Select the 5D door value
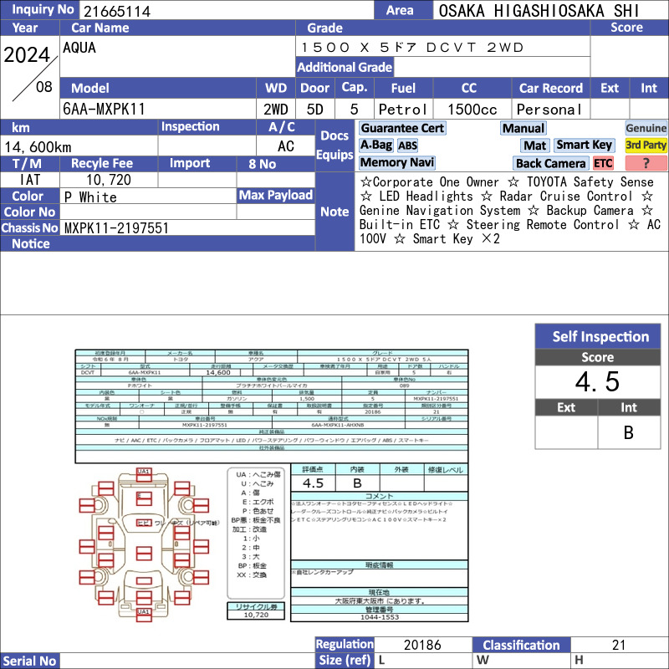The image size is (669, 669). tap(315, 110)
